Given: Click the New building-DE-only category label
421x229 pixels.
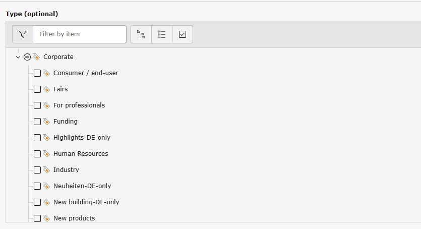Looking at the screenshot, I should pyautogui.click(x=86, y=202).
